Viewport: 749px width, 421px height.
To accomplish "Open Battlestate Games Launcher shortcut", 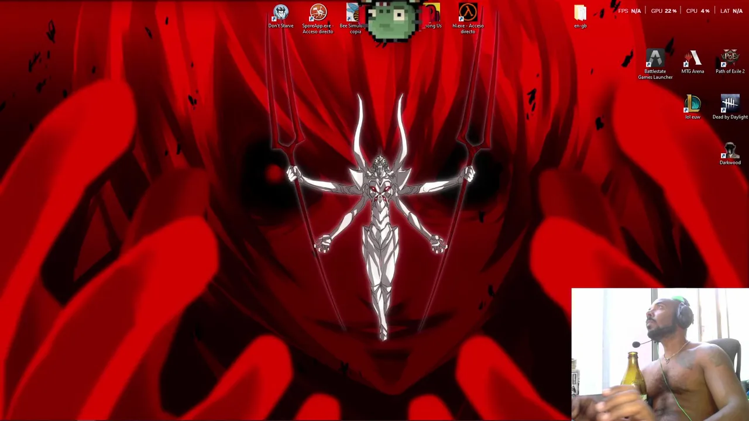I will [x=655, y=64].
